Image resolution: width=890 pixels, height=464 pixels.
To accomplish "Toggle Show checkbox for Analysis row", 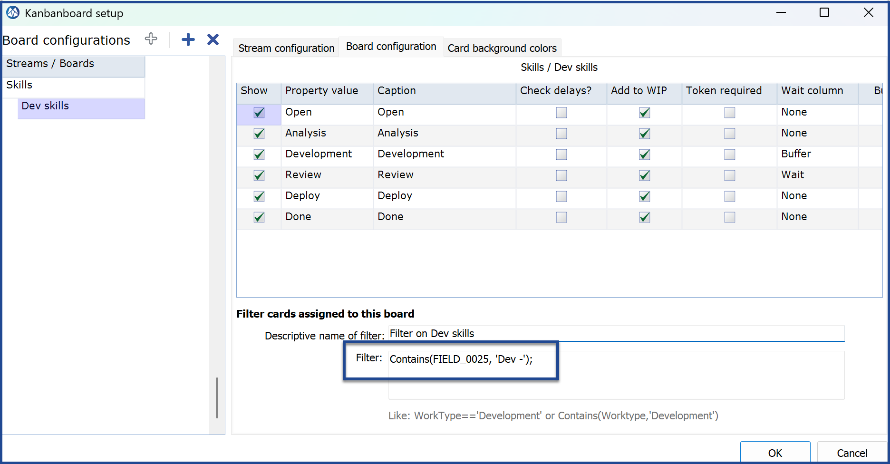I will pos(259,134).
